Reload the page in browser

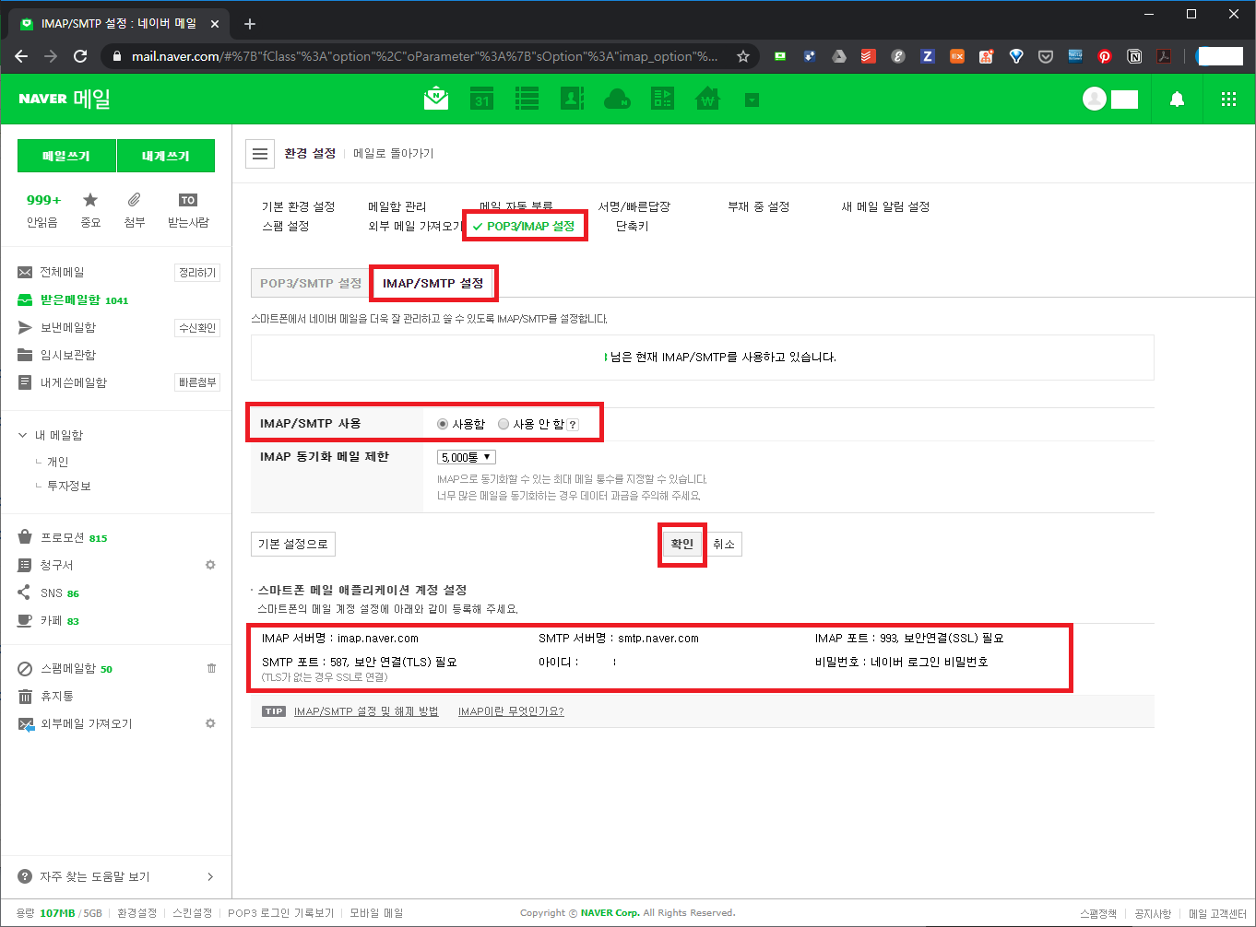80,56
